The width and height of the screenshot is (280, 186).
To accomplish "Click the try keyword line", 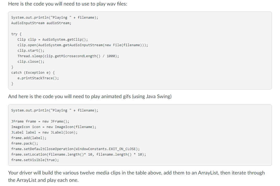I will [x=17, y=34].
